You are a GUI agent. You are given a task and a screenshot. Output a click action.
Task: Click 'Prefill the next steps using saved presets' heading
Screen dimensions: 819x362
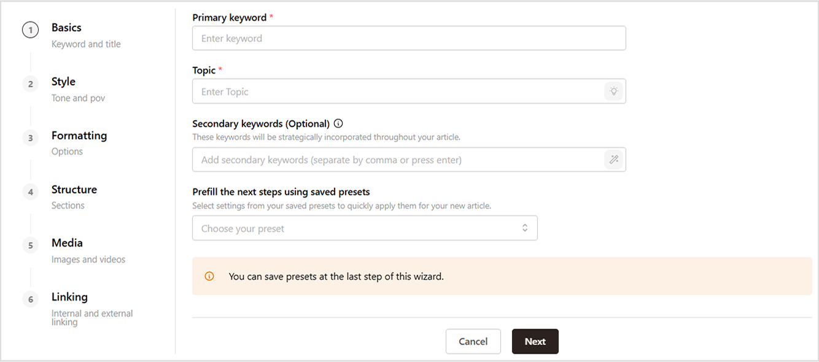click(281, 192)
